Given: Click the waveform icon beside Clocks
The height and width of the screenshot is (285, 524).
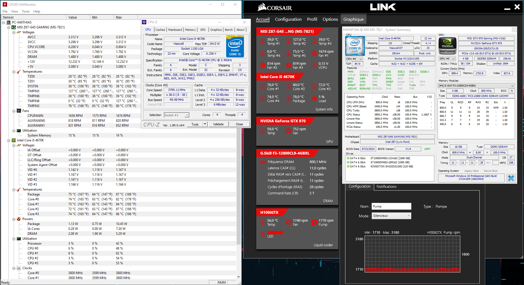Looking at the screenshot, I should [x=19, y=268].
